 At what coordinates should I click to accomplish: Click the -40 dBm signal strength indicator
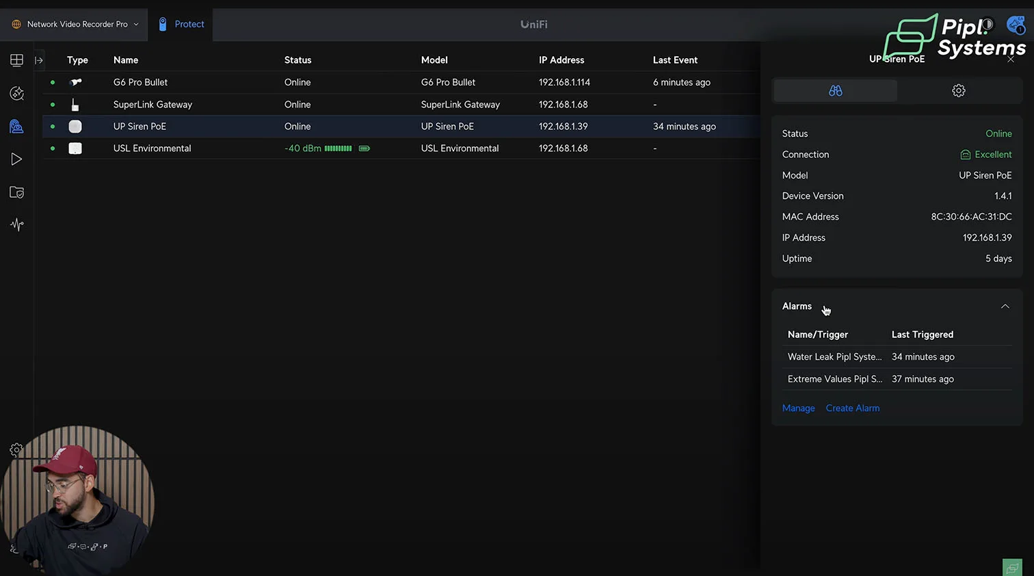tap(318, 148)
